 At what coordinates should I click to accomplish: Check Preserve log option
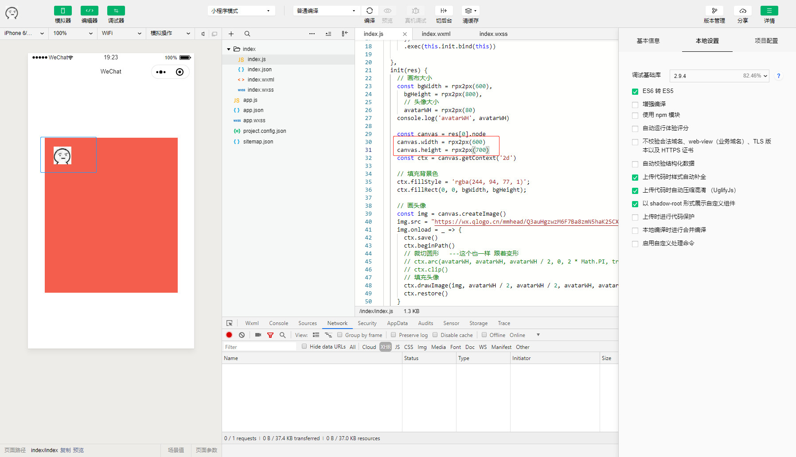(x=393, y=335)
